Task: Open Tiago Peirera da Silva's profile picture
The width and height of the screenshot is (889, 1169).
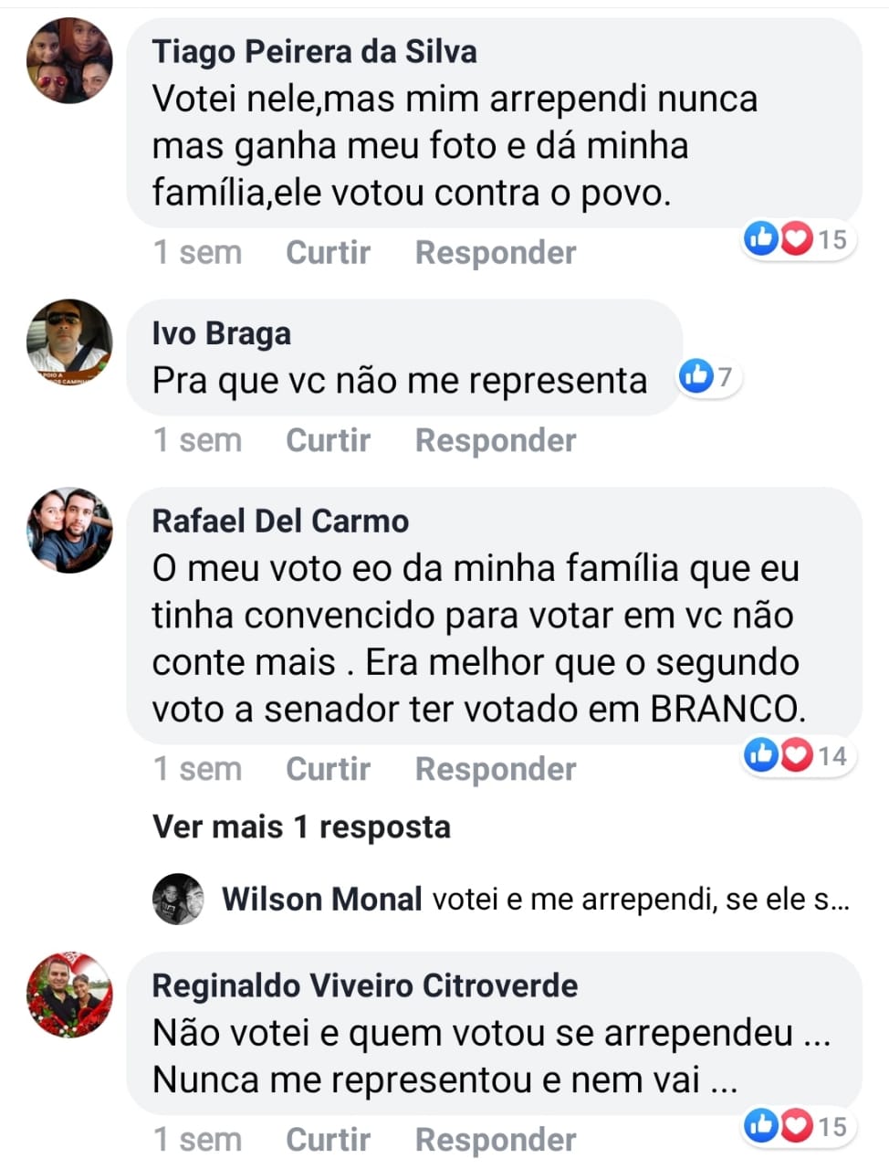Action: [x=69, y=60]
